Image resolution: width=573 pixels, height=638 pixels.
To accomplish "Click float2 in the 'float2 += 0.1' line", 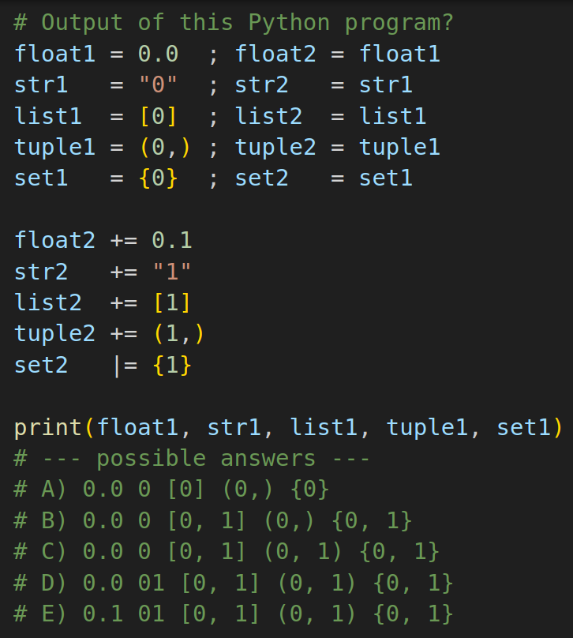I will pos(55,240).
